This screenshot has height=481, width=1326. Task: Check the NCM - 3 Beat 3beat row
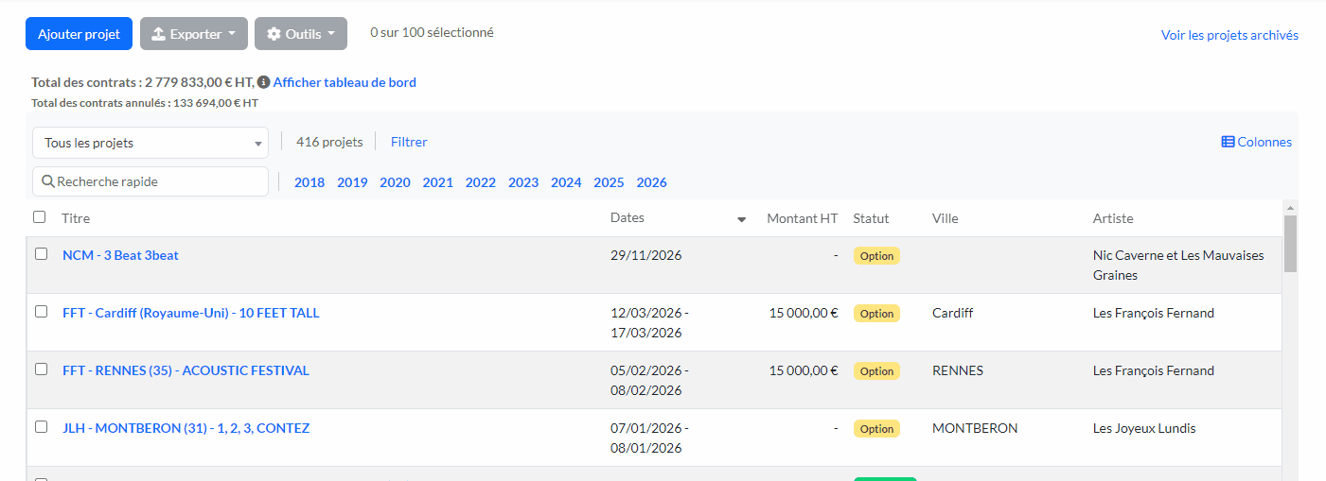pyautogui.click(x=41, y=254)
